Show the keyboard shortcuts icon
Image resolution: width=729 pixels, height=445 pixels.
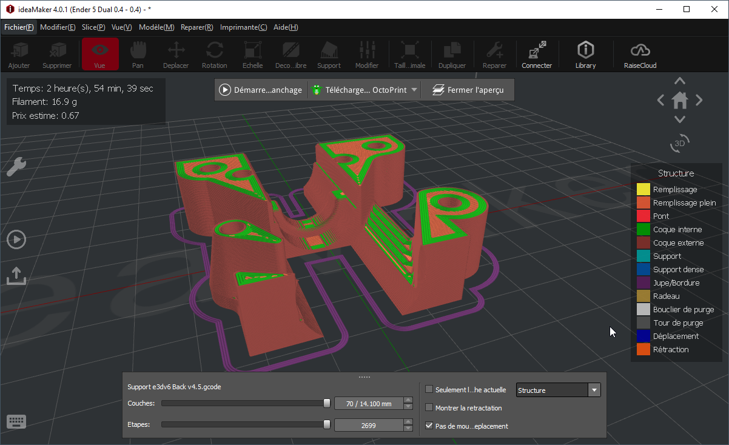[16, 422]
